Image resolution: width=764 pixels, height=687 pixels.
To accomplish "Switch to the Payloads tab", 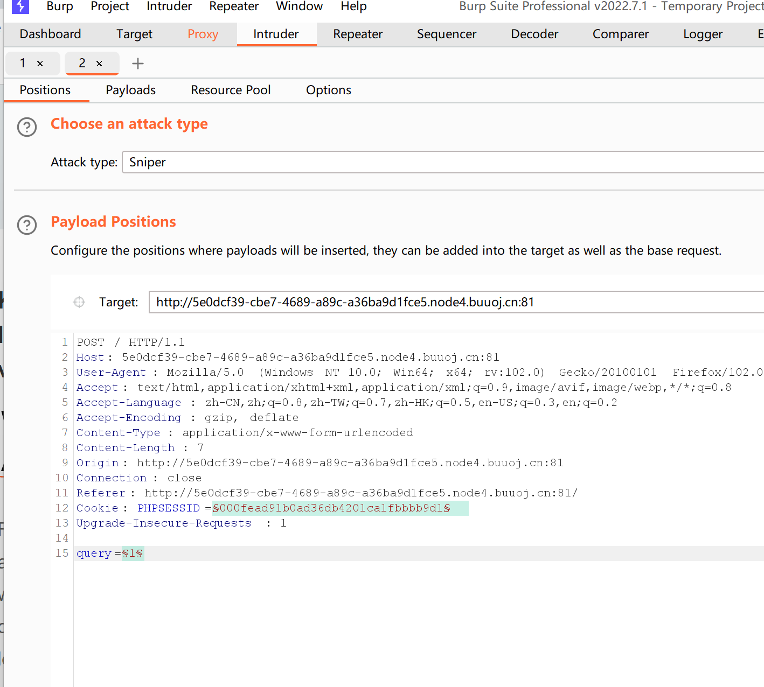I will pos(130,90).
